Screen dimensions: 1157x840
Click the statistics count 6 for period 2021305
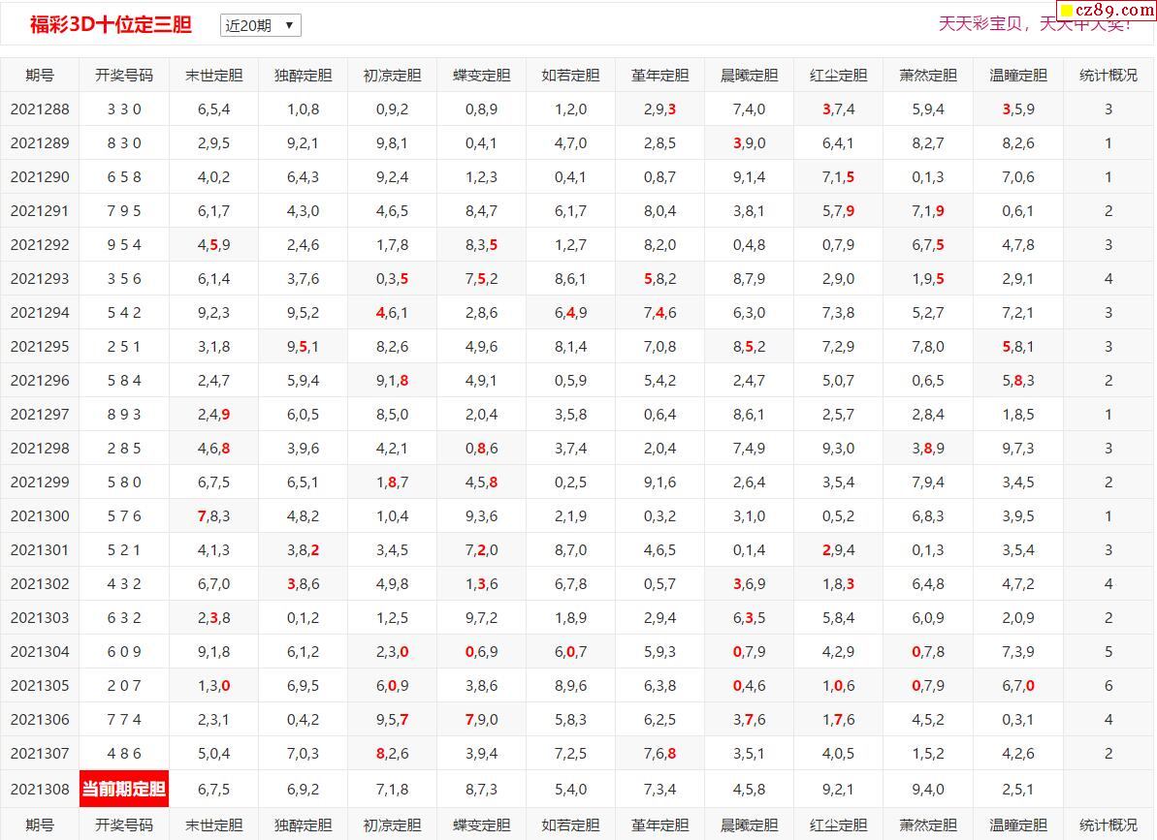[1108, 686]
